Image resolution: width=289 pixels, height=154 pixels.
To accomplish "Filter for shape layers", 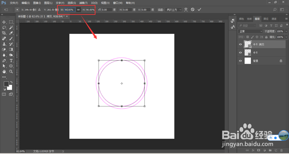I will tap(276, 26).
